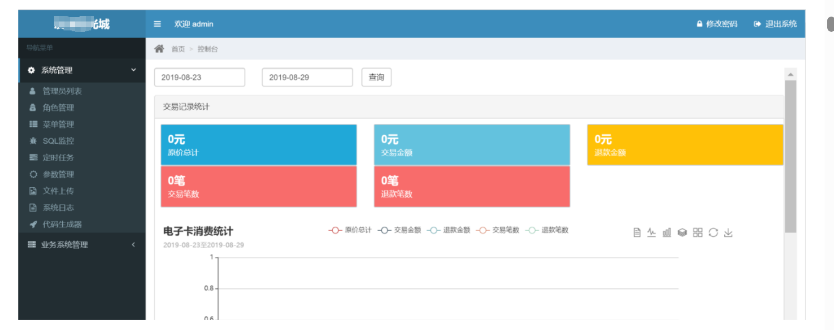Screen dimensions: 834x330
Task: Click the content scrollbar up arrow
Action: [791, 74]
